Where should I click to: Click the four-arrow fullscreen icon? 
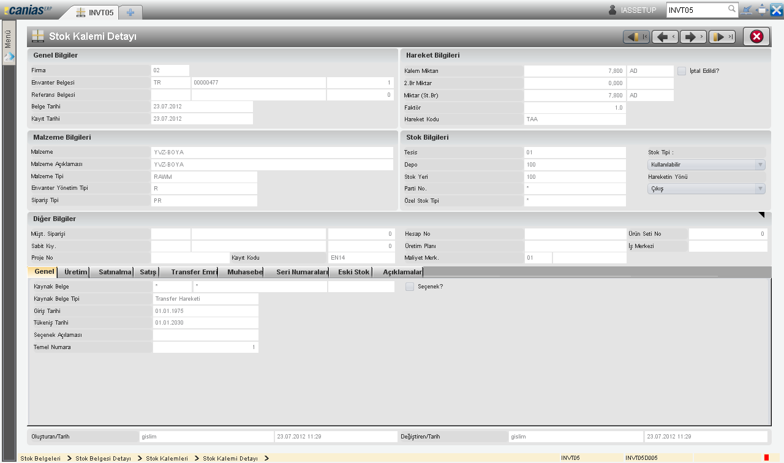[762, 10]
